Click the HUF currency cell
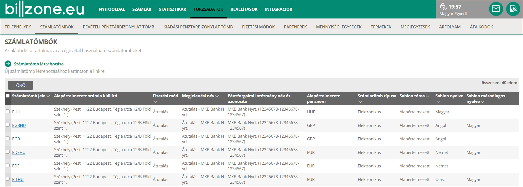 tap(311, 112)
